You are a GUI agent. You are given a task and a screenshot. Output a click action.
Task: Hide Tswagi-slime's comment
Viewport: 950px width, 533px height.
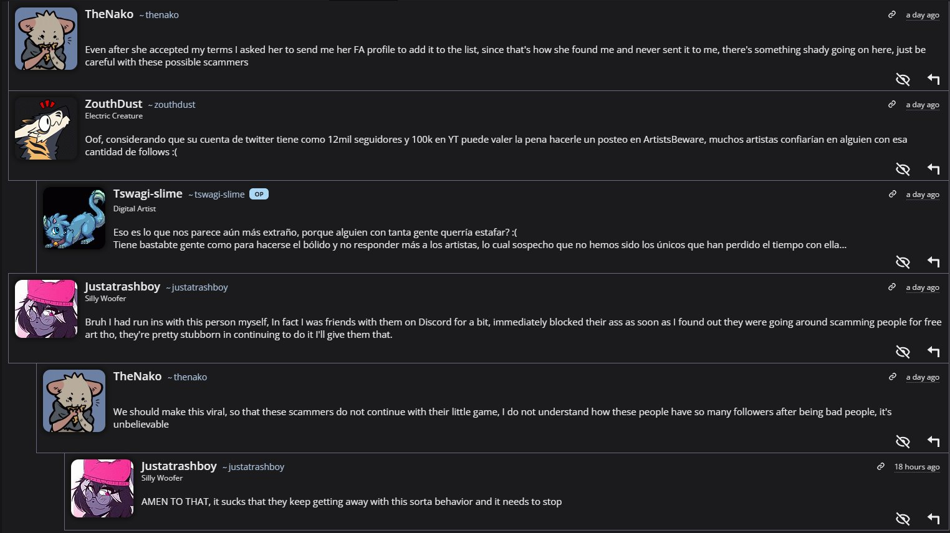pyautogui.click(x=903, y=262)
